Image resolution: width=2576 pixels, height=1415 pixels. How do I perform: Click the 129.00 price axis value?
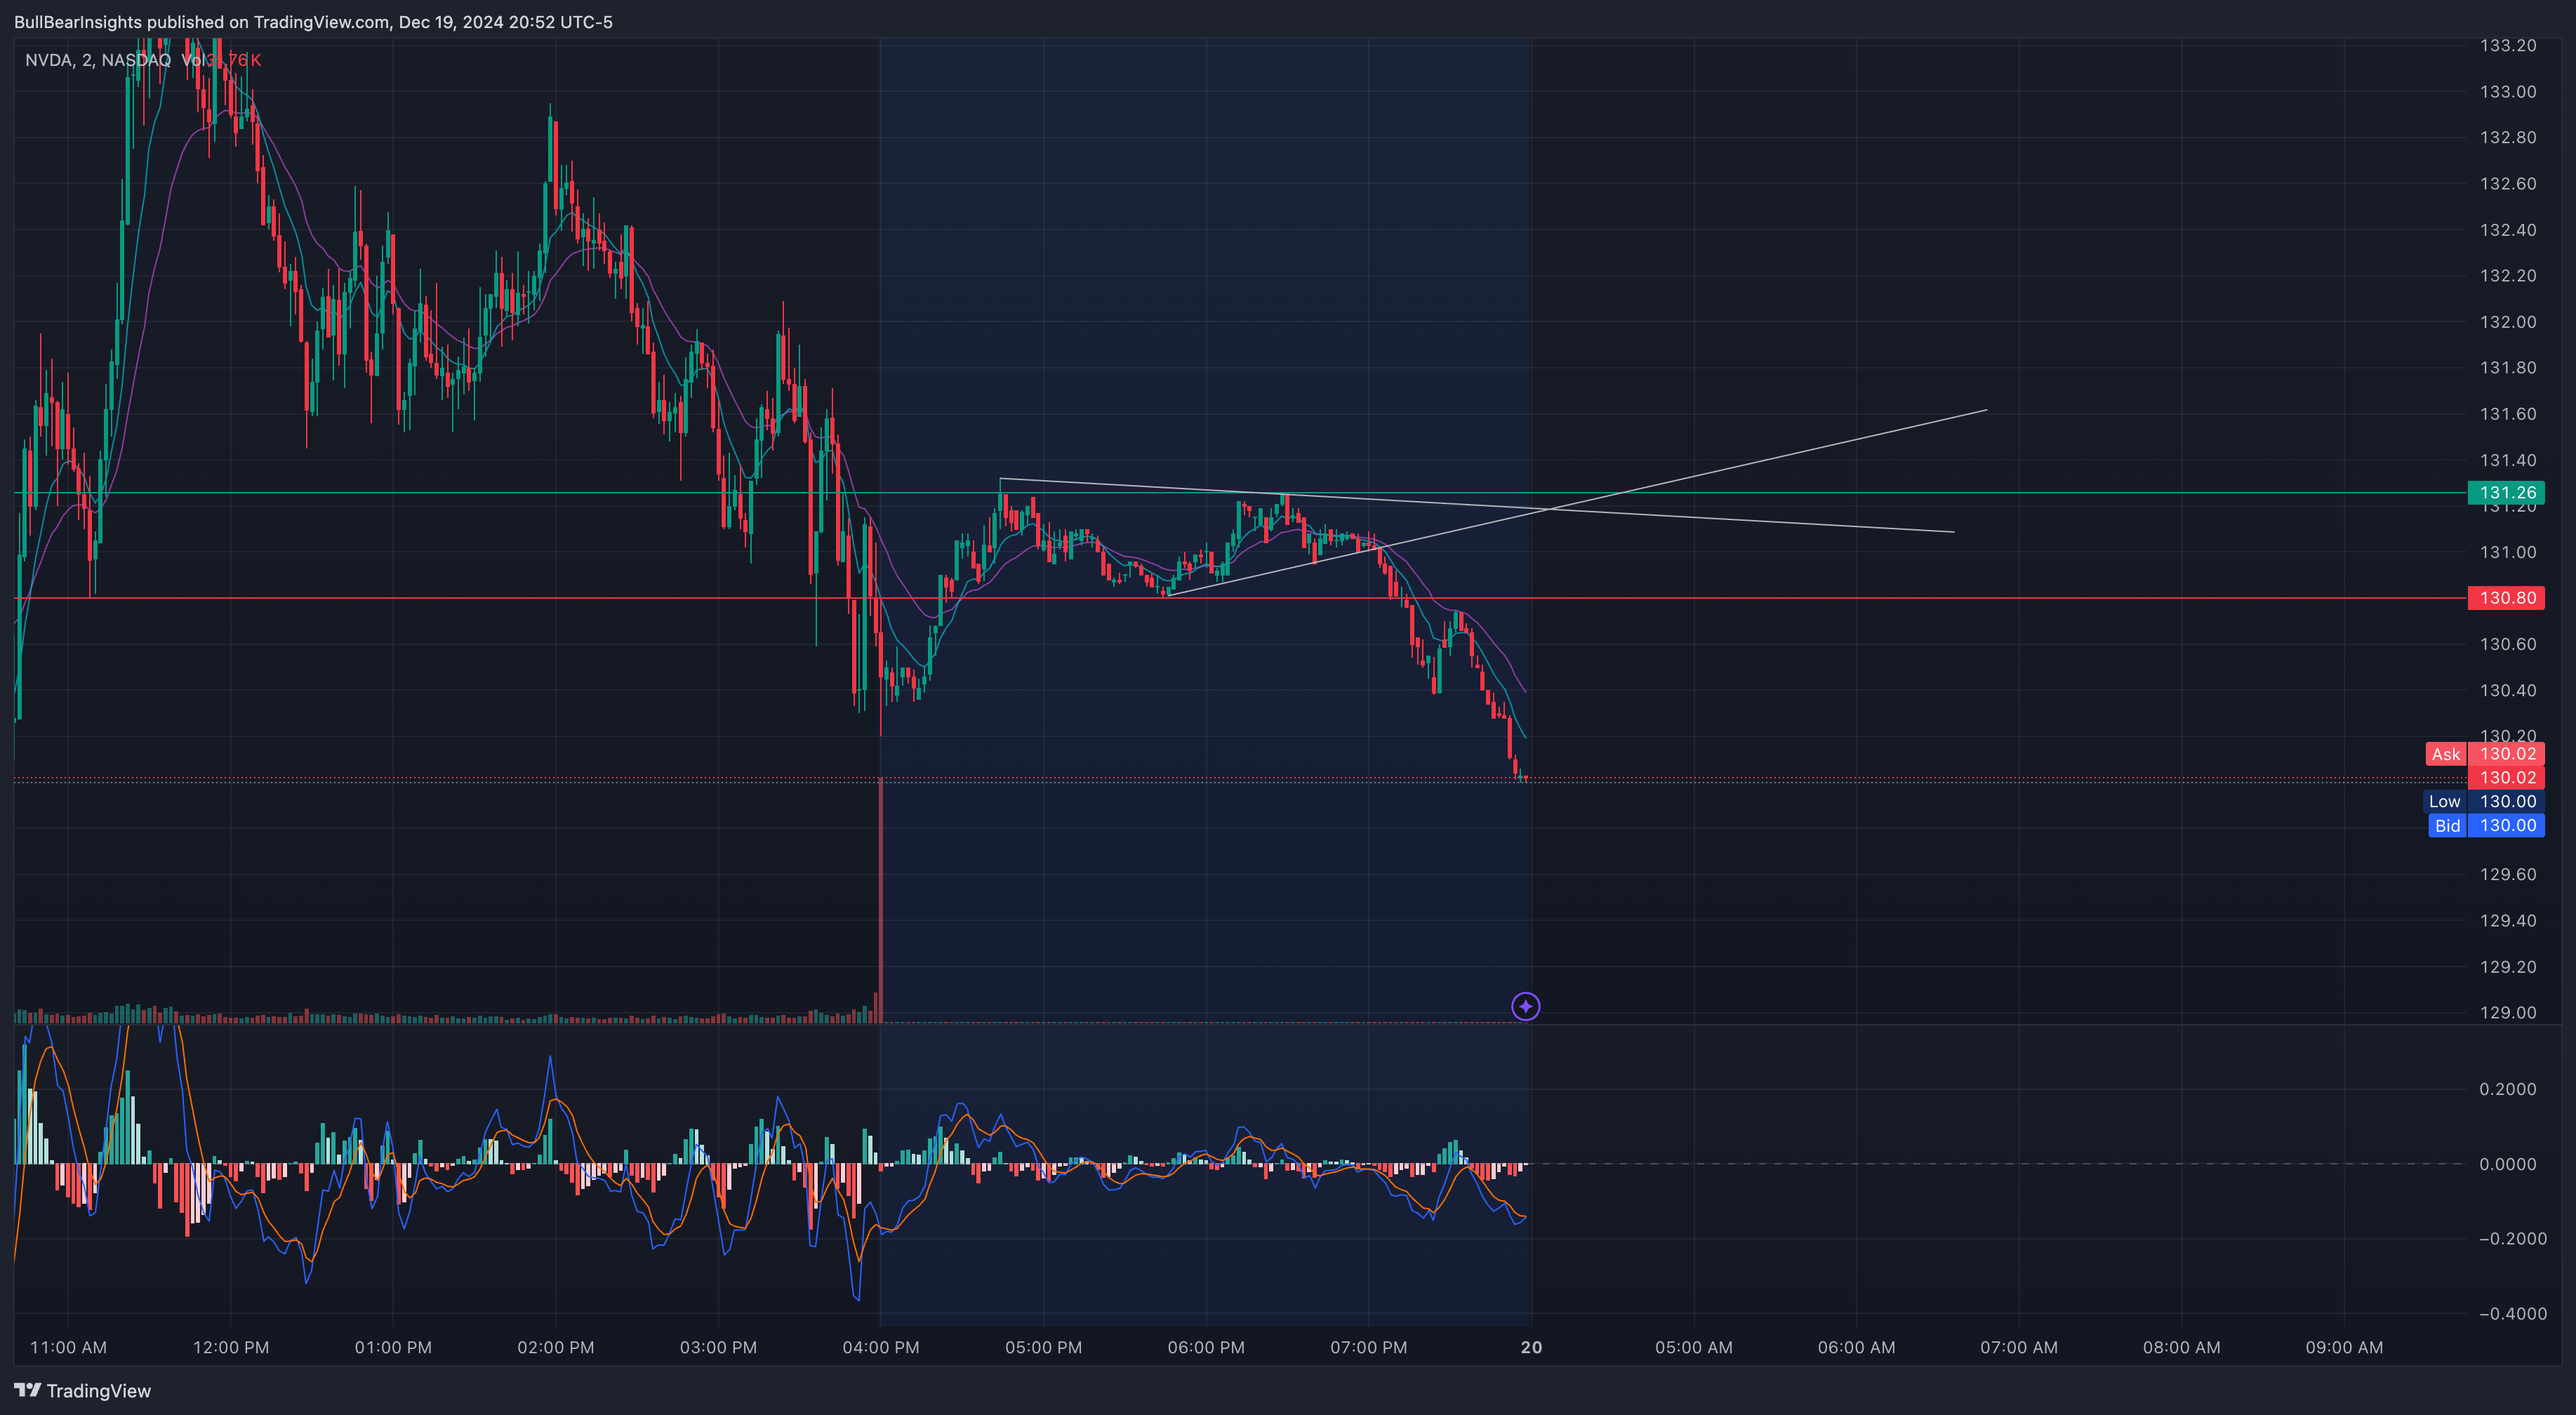click(2507, 1012)
